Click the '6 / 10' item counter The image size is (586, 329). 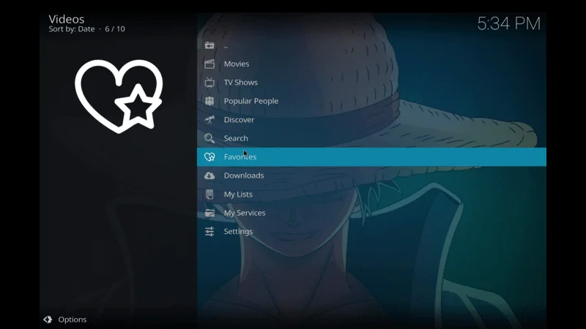tap(115, 29)
